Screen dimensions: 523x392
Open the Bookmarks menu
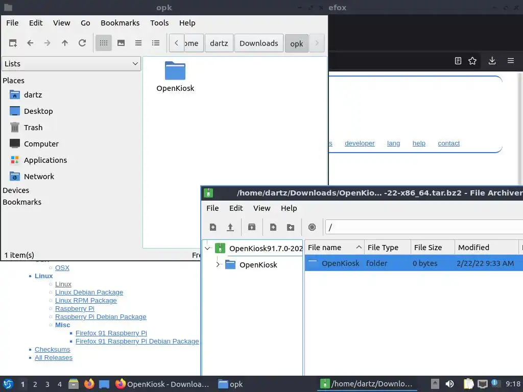120,23
